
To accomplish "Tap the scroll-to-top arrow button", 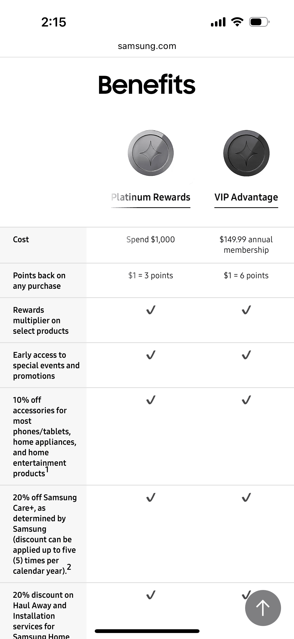I will pyautogui.click(x=263, y=608).
